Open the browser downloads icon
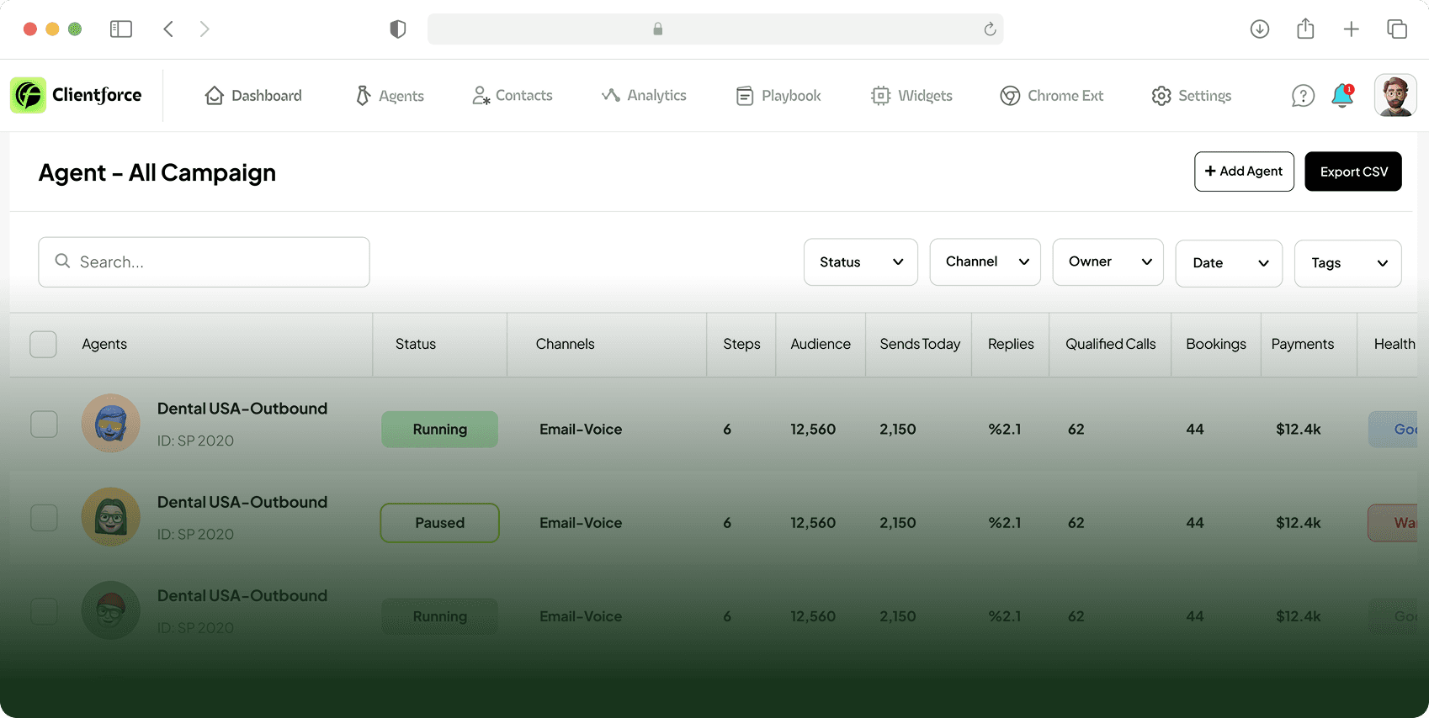This screenshot has height=718, width=1429. click(1260, 29)
